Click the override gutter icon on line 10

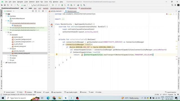[x=52, y=27]
